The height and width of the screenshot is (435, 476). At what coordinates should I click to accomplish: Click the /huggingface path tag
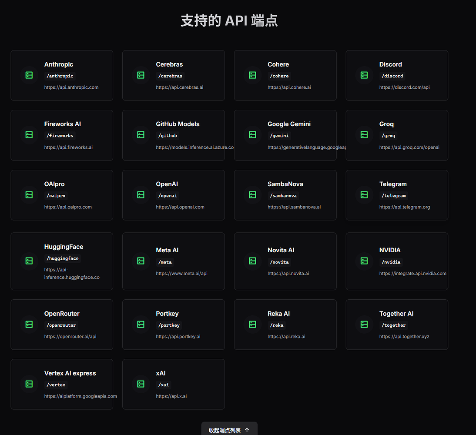point(63,258)
